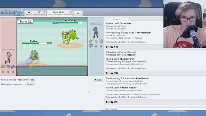The height and width of the screenshot is (116, 206).
Task: Click the Suicune icon in opponent's team
Action: pyautogui.click(x=91, y=46)
